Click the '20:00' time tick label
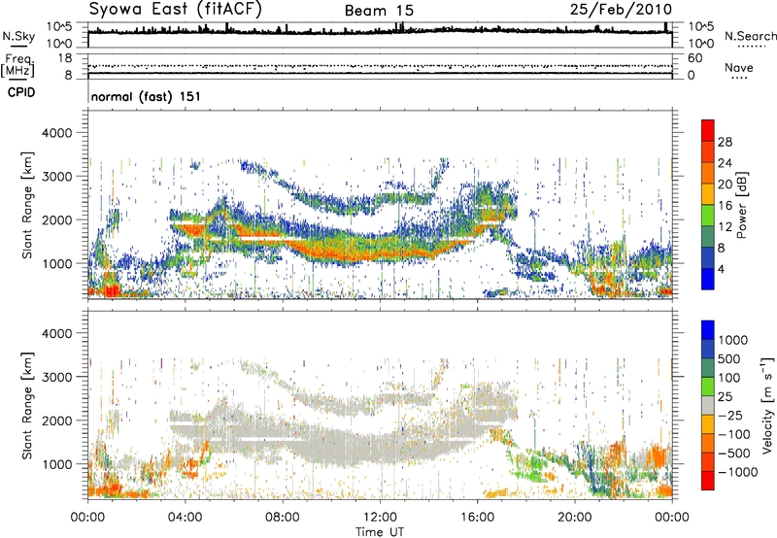 574,518
